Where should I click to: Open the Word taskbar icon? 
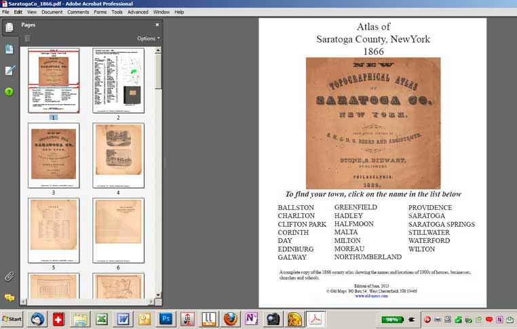pos(123,319)
